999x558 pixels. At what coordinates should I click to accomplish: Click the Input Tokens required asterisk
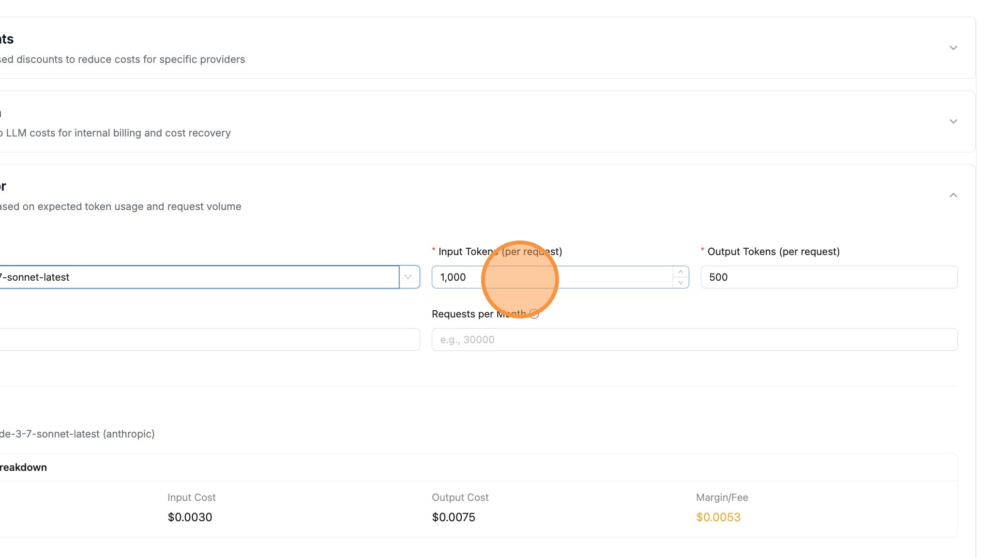432,251
